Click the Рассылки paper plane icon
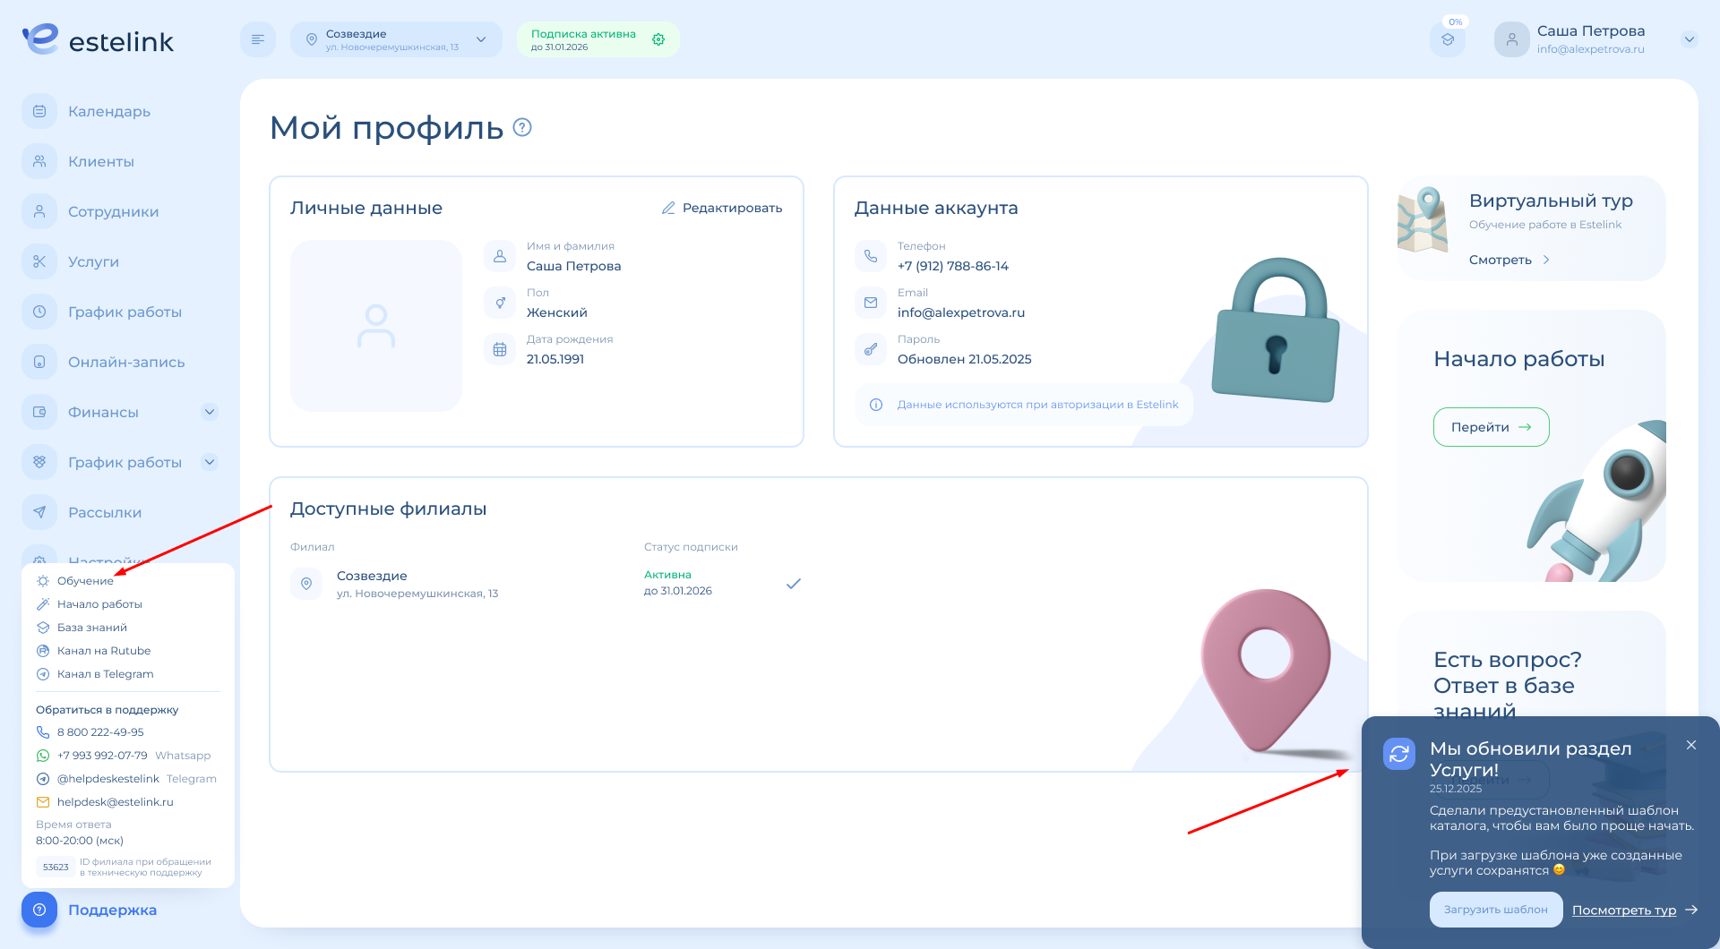1720x949 pixels. 39,513
